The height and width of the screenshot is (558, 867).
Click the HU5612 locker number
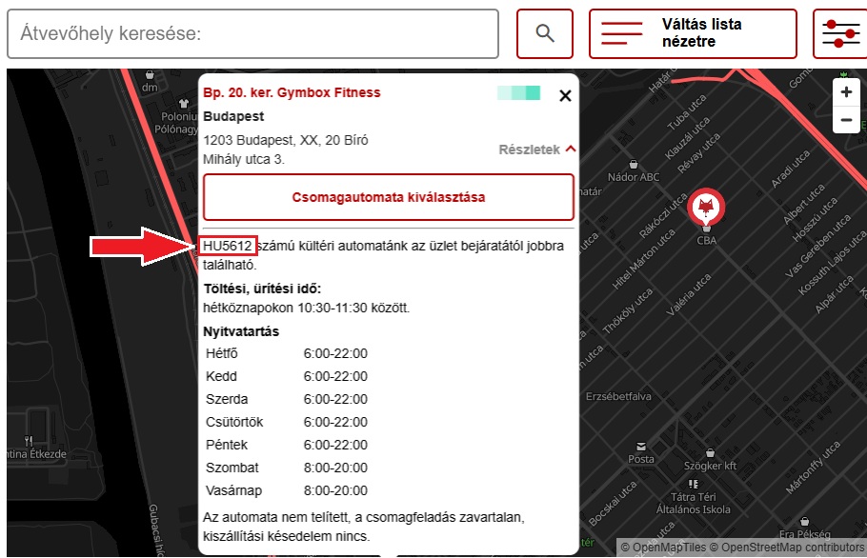228,246
